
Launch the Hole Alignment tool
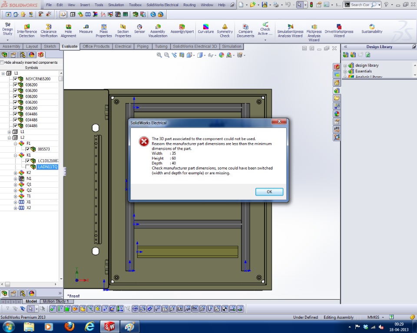click(68, 31)
